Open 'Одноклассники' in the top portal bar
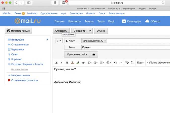This screenshot has height=113, width=170. (49, 13)
